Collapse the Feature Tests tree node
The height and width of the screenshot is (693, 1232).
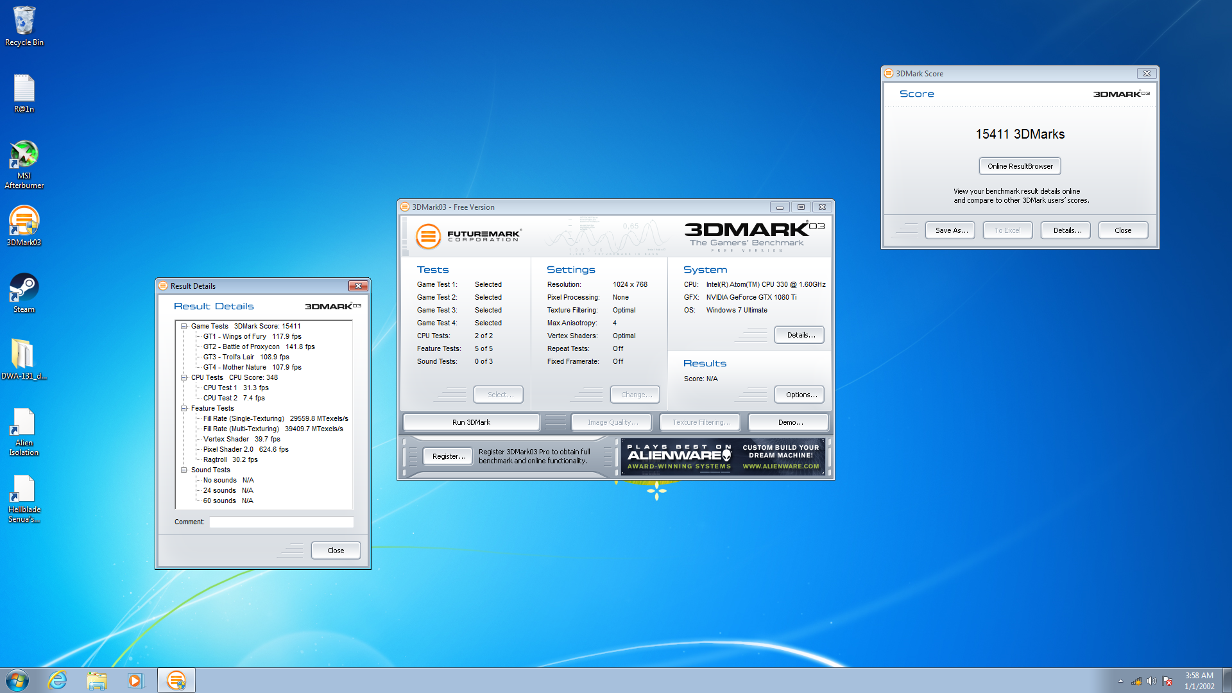[x=184, y=408]
